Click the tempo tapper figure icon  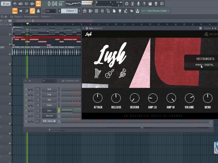(126, 11)
